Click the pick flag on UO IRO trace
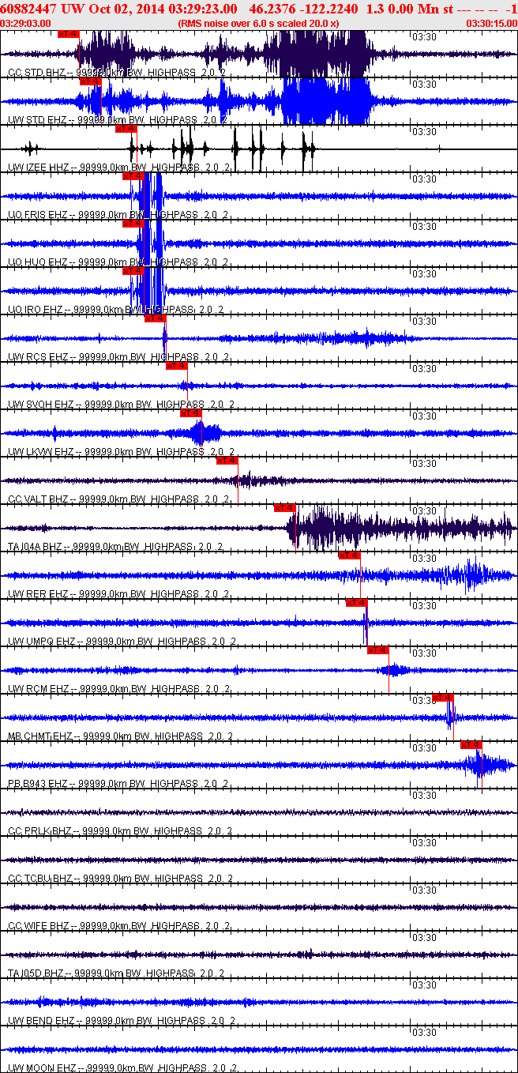518x1073 pixels. tap(133, 271)
